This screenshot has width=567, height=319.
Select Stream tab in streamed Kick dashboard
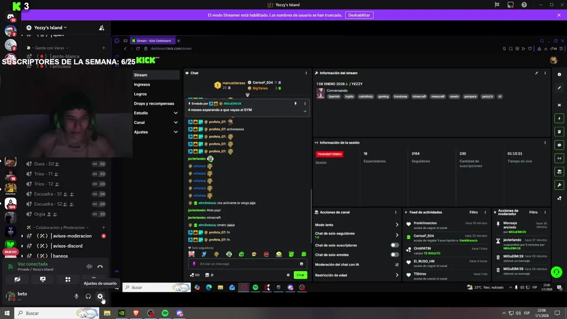156,75
